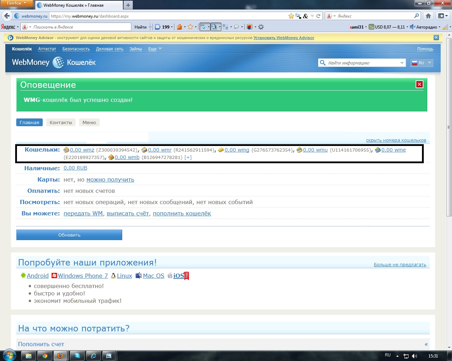
Task: Switch to the Меню tab
Action: pos(89,122)
